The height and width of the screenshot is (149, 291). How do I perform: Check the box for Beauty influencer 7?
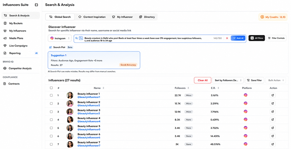[x=51, y=144]
